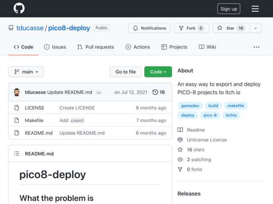Click the 6 months ago timestamp
This screenshot has height=204, width=273.
pos(151,133)
